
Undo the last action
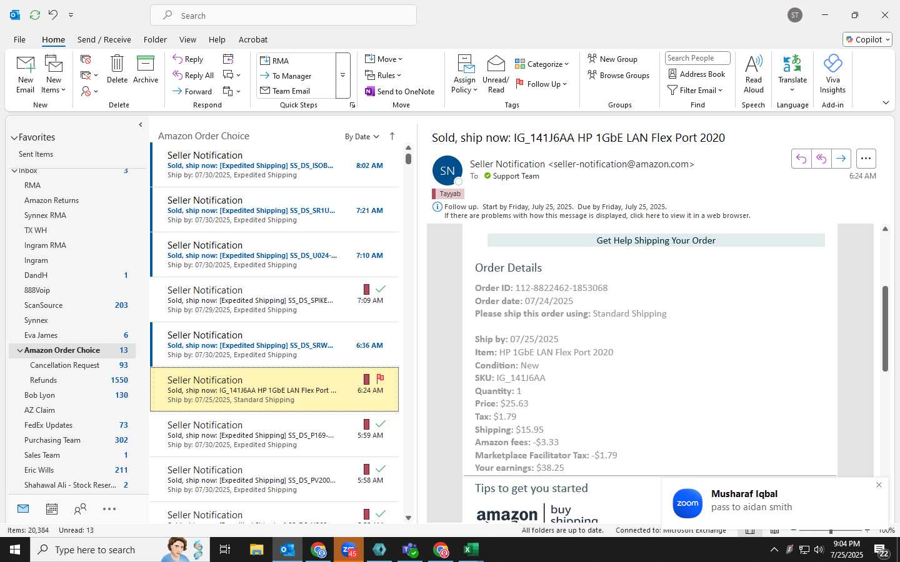point(53,14)
